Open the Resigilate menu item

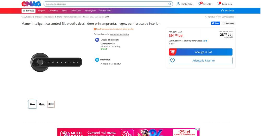[x=41, y=11]
